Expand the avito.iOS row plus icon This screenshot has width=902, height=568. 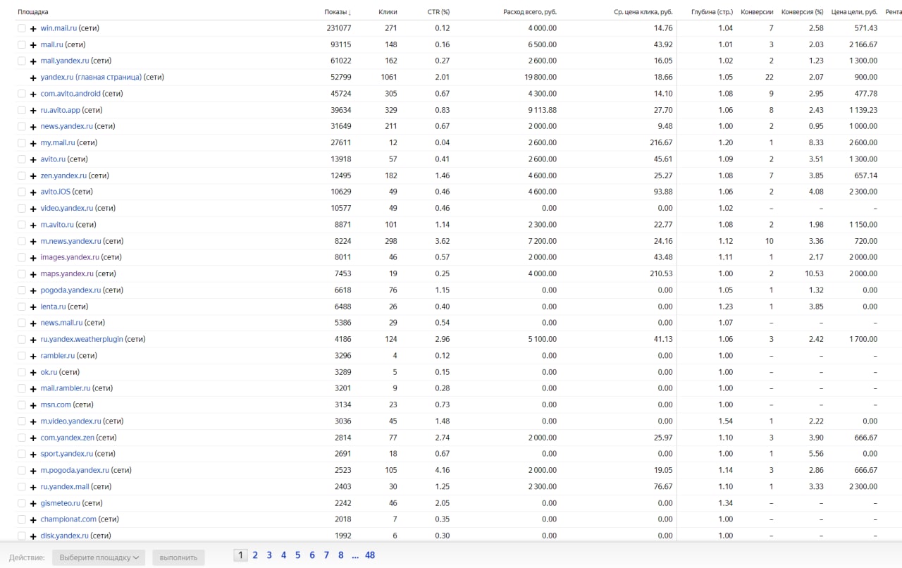click(x=33, y=192)
